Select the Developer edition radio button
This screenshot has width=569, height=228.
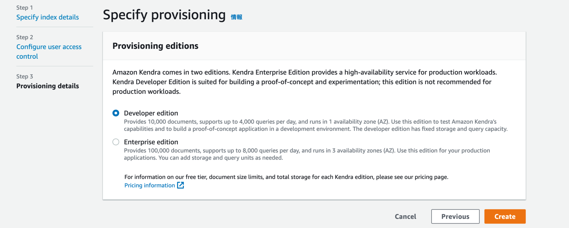pyautogui.click(x=116, y=113)
